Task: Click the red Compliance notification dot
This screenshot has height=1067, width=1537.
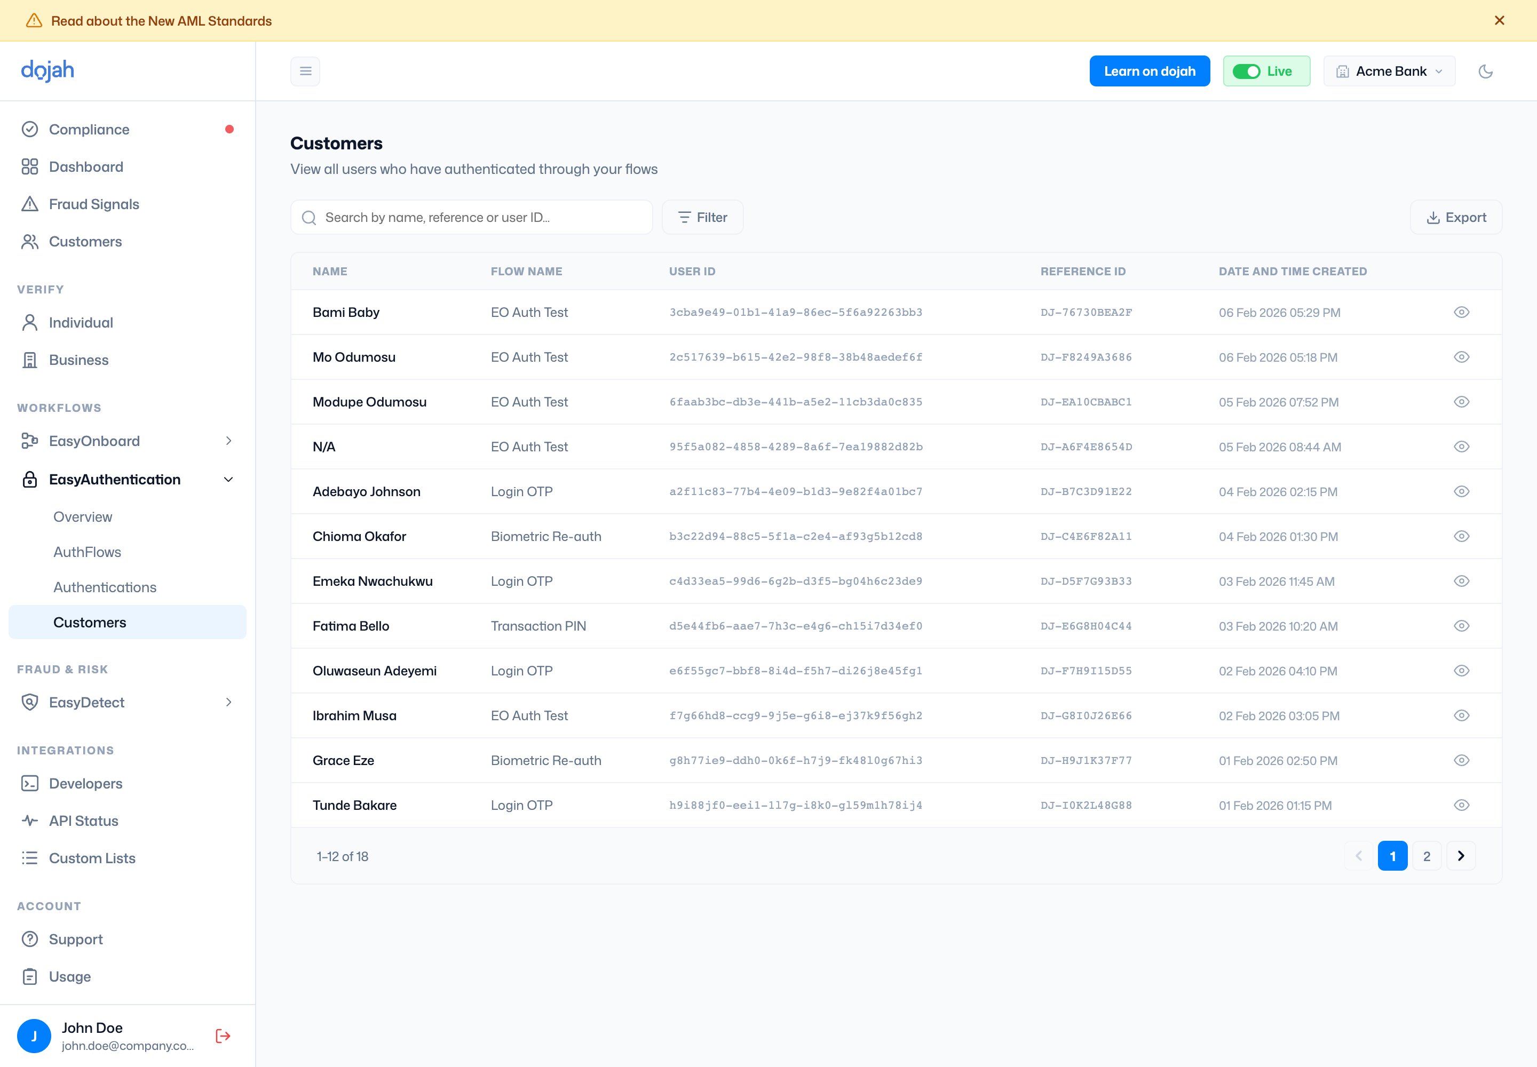Action: [x=229, y=129]
